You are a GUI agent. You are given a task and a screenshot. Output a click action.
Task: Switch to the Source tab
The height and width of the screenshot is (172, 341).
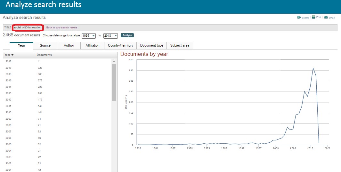click(x=45, y=46)
